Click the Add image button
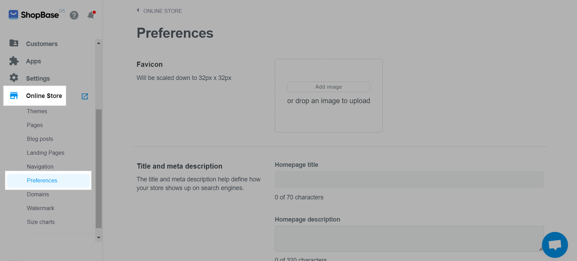 329,87
